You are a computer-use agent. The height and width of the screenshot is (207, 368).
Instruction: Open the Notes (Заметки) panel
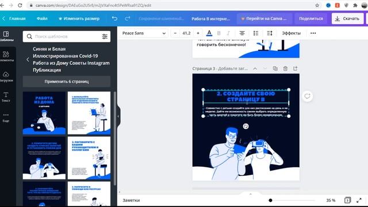[131, 200]
